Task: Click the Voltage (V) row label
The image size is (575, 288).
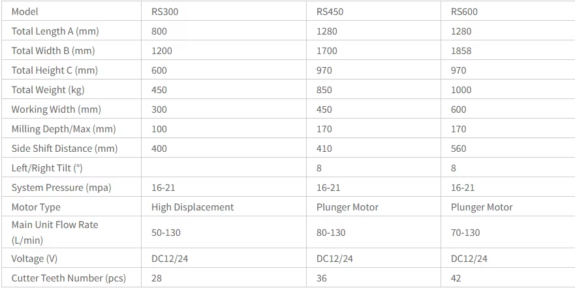Action: pos(39,259)
